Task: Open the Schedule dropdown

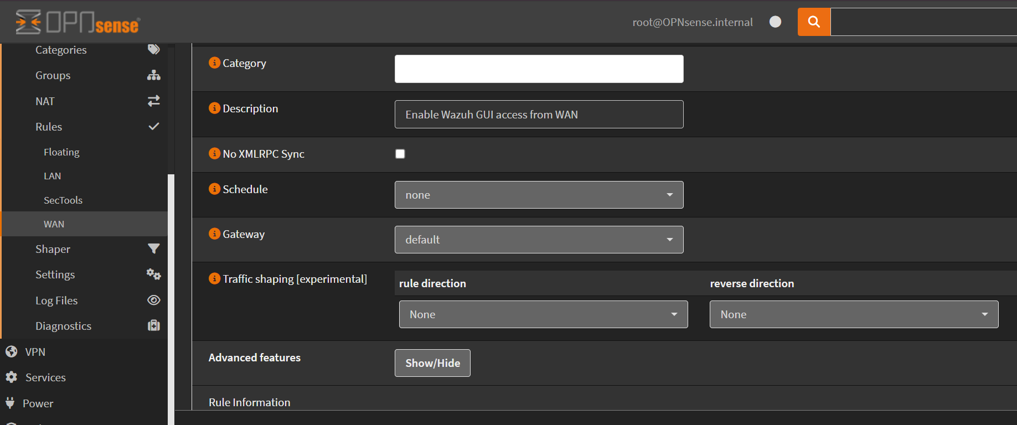Action: (x=539, y=195)
